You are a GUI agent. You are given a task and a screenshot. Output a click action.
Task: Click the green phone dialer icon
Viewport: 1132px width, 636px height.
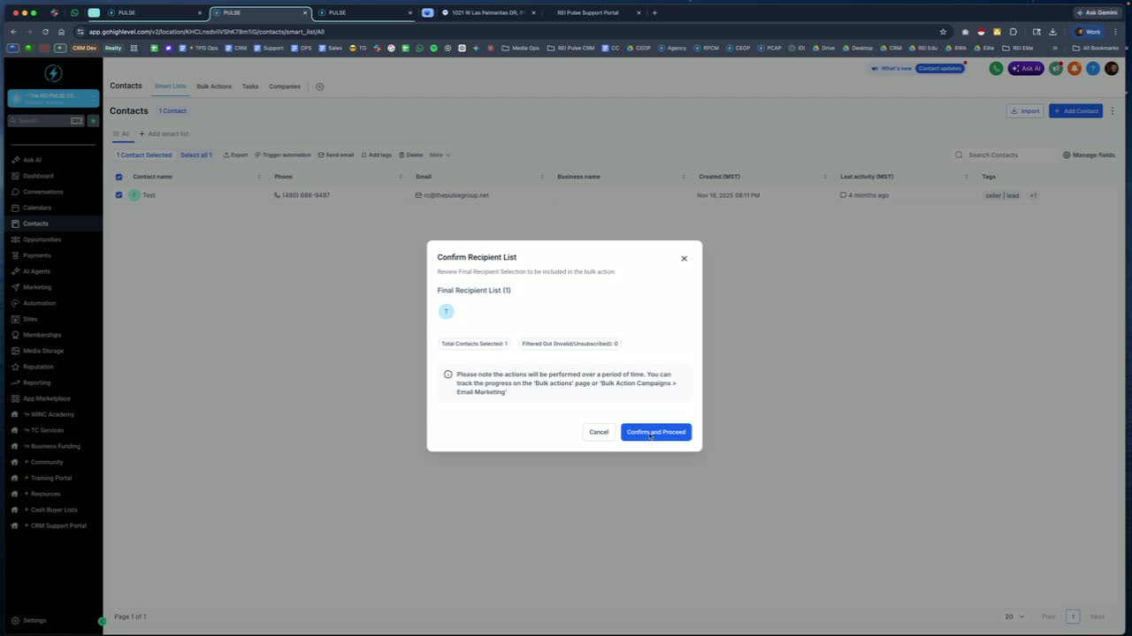(x=996, y=68)
